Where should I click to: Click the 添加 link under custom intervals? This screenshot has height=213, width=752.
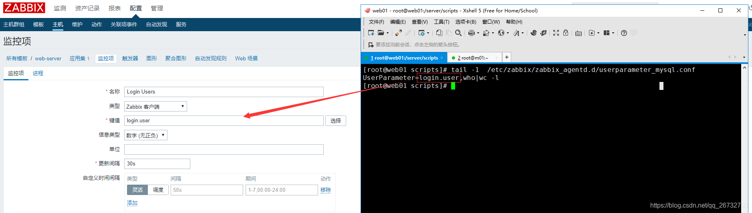[x=132, y=203]
